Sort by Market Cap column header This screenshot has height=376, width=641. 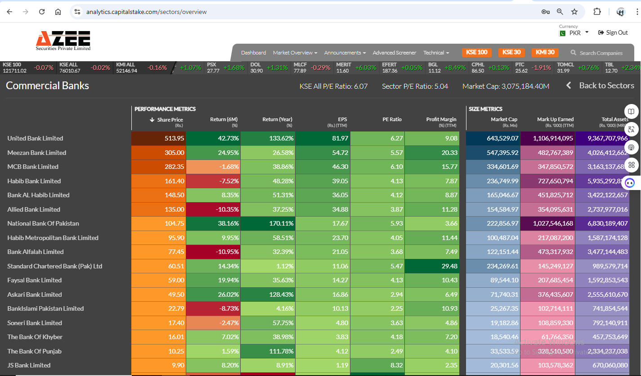(504, 119)
